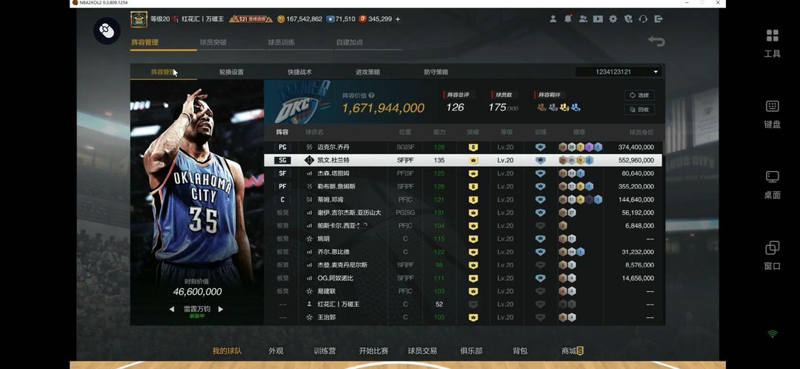The width and height of the screenshot is (800, 369).
Task: Open the video play icon in top bar
Action: pyautogui.click(x=598, y=19)
